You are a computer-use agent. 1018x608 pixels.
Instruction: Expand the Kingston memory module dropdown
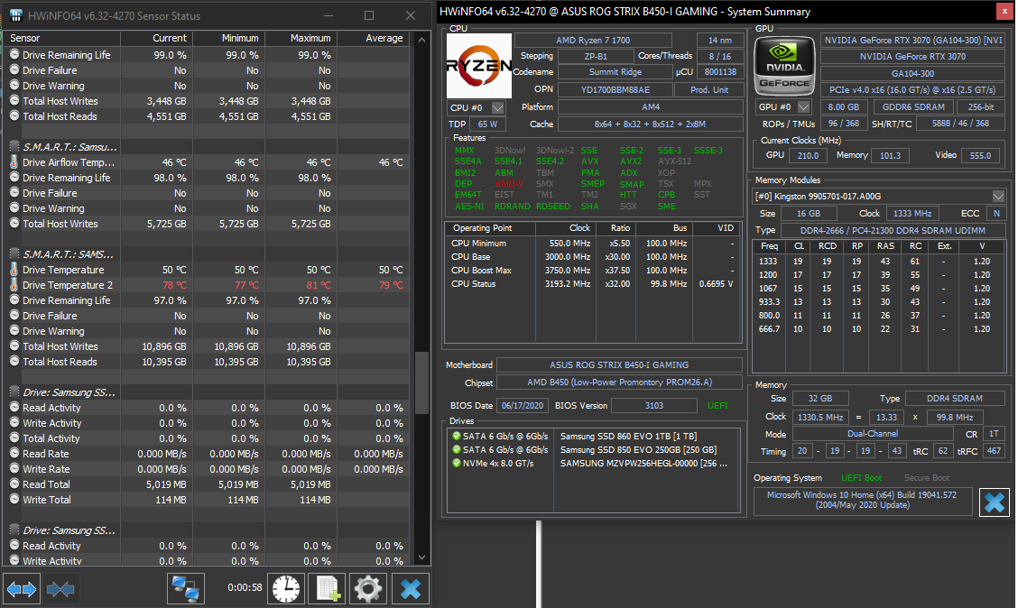click(x=998, y=196)
